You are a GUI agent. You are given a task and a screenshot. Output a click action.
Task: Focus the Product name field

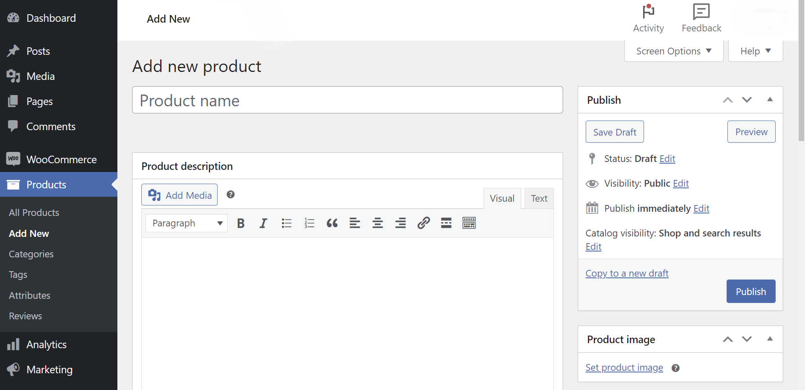pos(348,100)
